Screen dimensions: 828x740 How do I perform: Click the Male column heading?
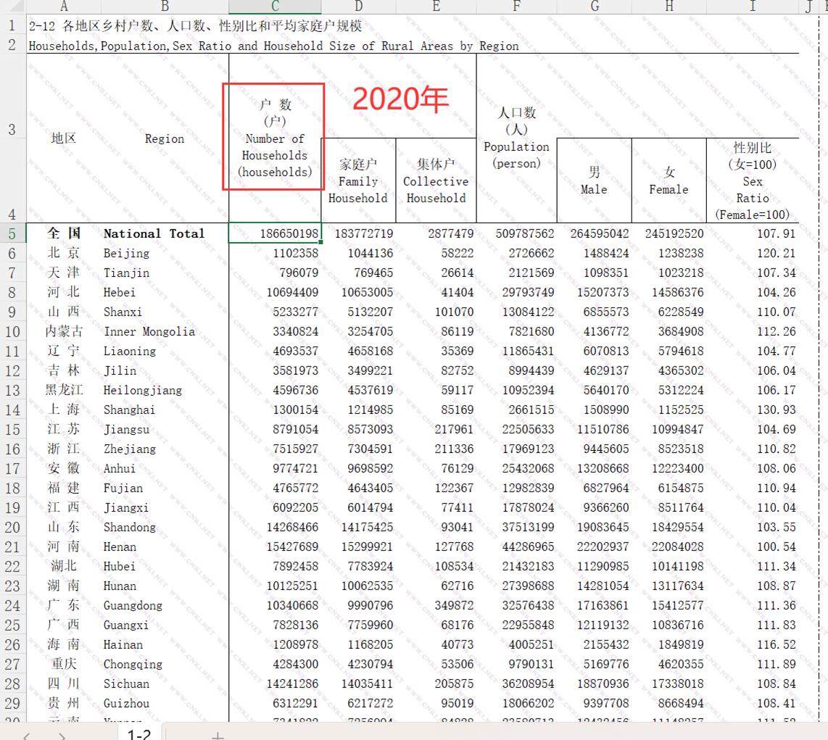click(x=594, y=181)
